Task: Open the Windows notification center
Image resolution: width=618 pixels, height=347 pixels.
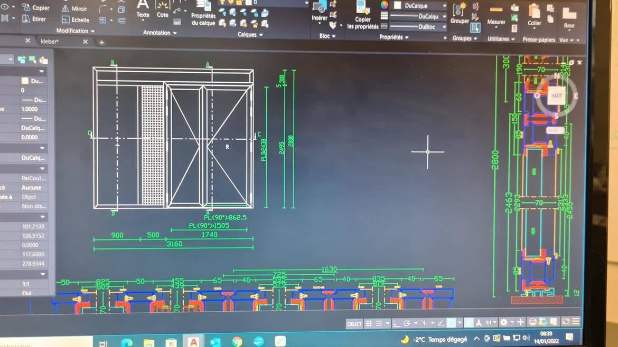Action: 569,337
